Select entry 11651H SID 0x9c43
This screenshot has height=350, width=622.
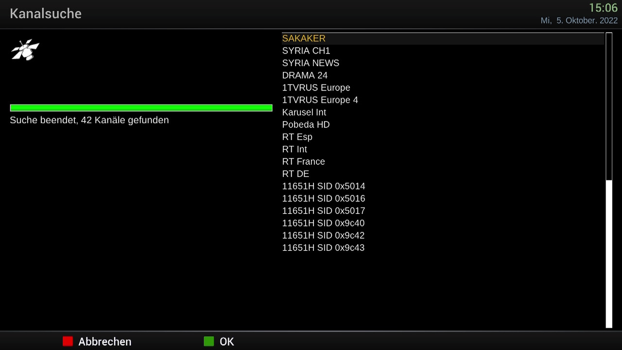coord(443,248)
